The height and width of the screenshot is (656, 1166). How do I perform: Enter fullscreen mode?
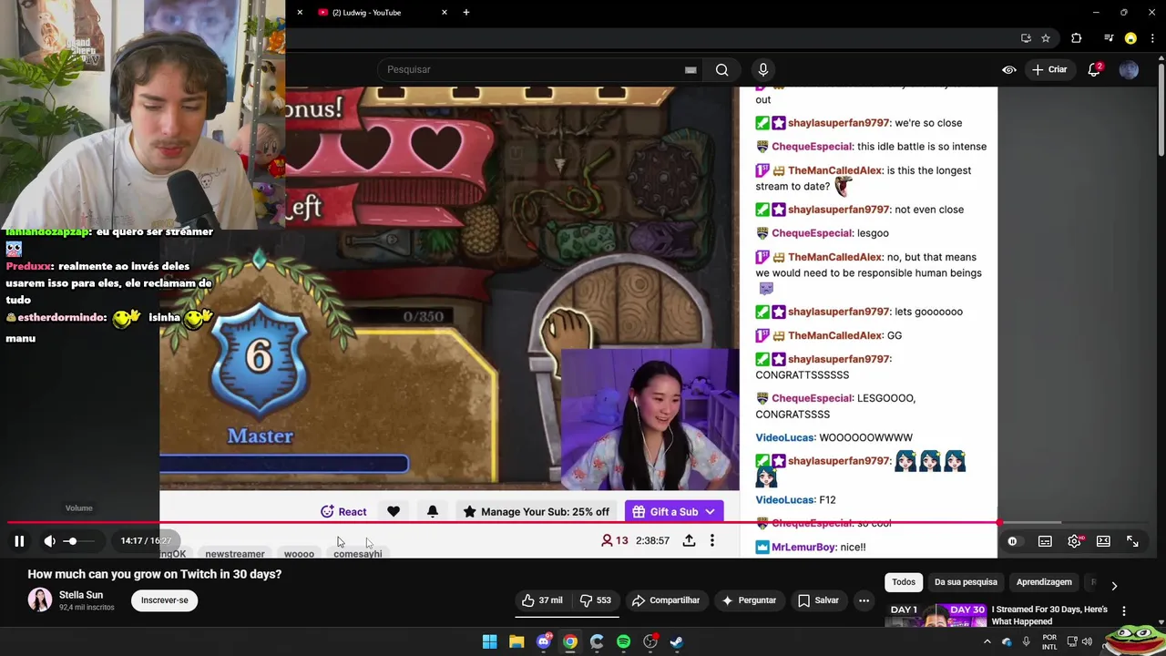click(x=1132, y=541)
